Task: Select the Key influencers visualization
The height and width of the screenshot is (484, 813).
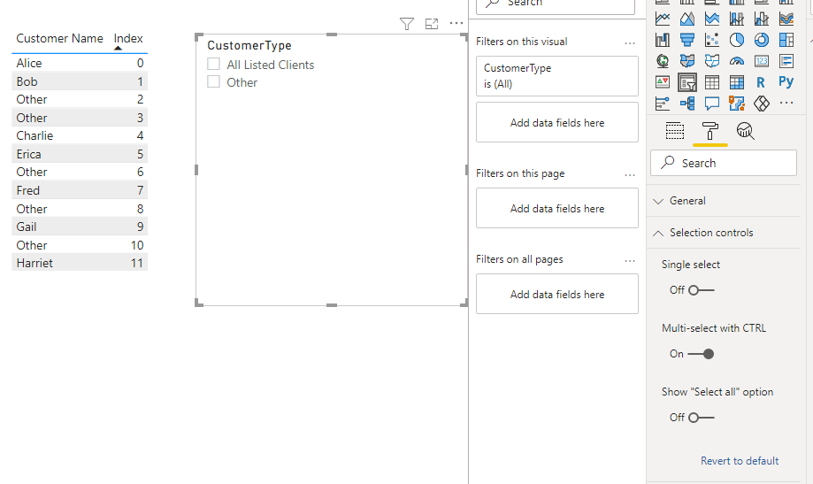Action: (662, 104)
